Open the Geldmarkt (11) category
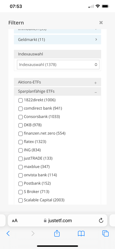The height and width of the screenshot is (249, 115). (x=57, y=39)
